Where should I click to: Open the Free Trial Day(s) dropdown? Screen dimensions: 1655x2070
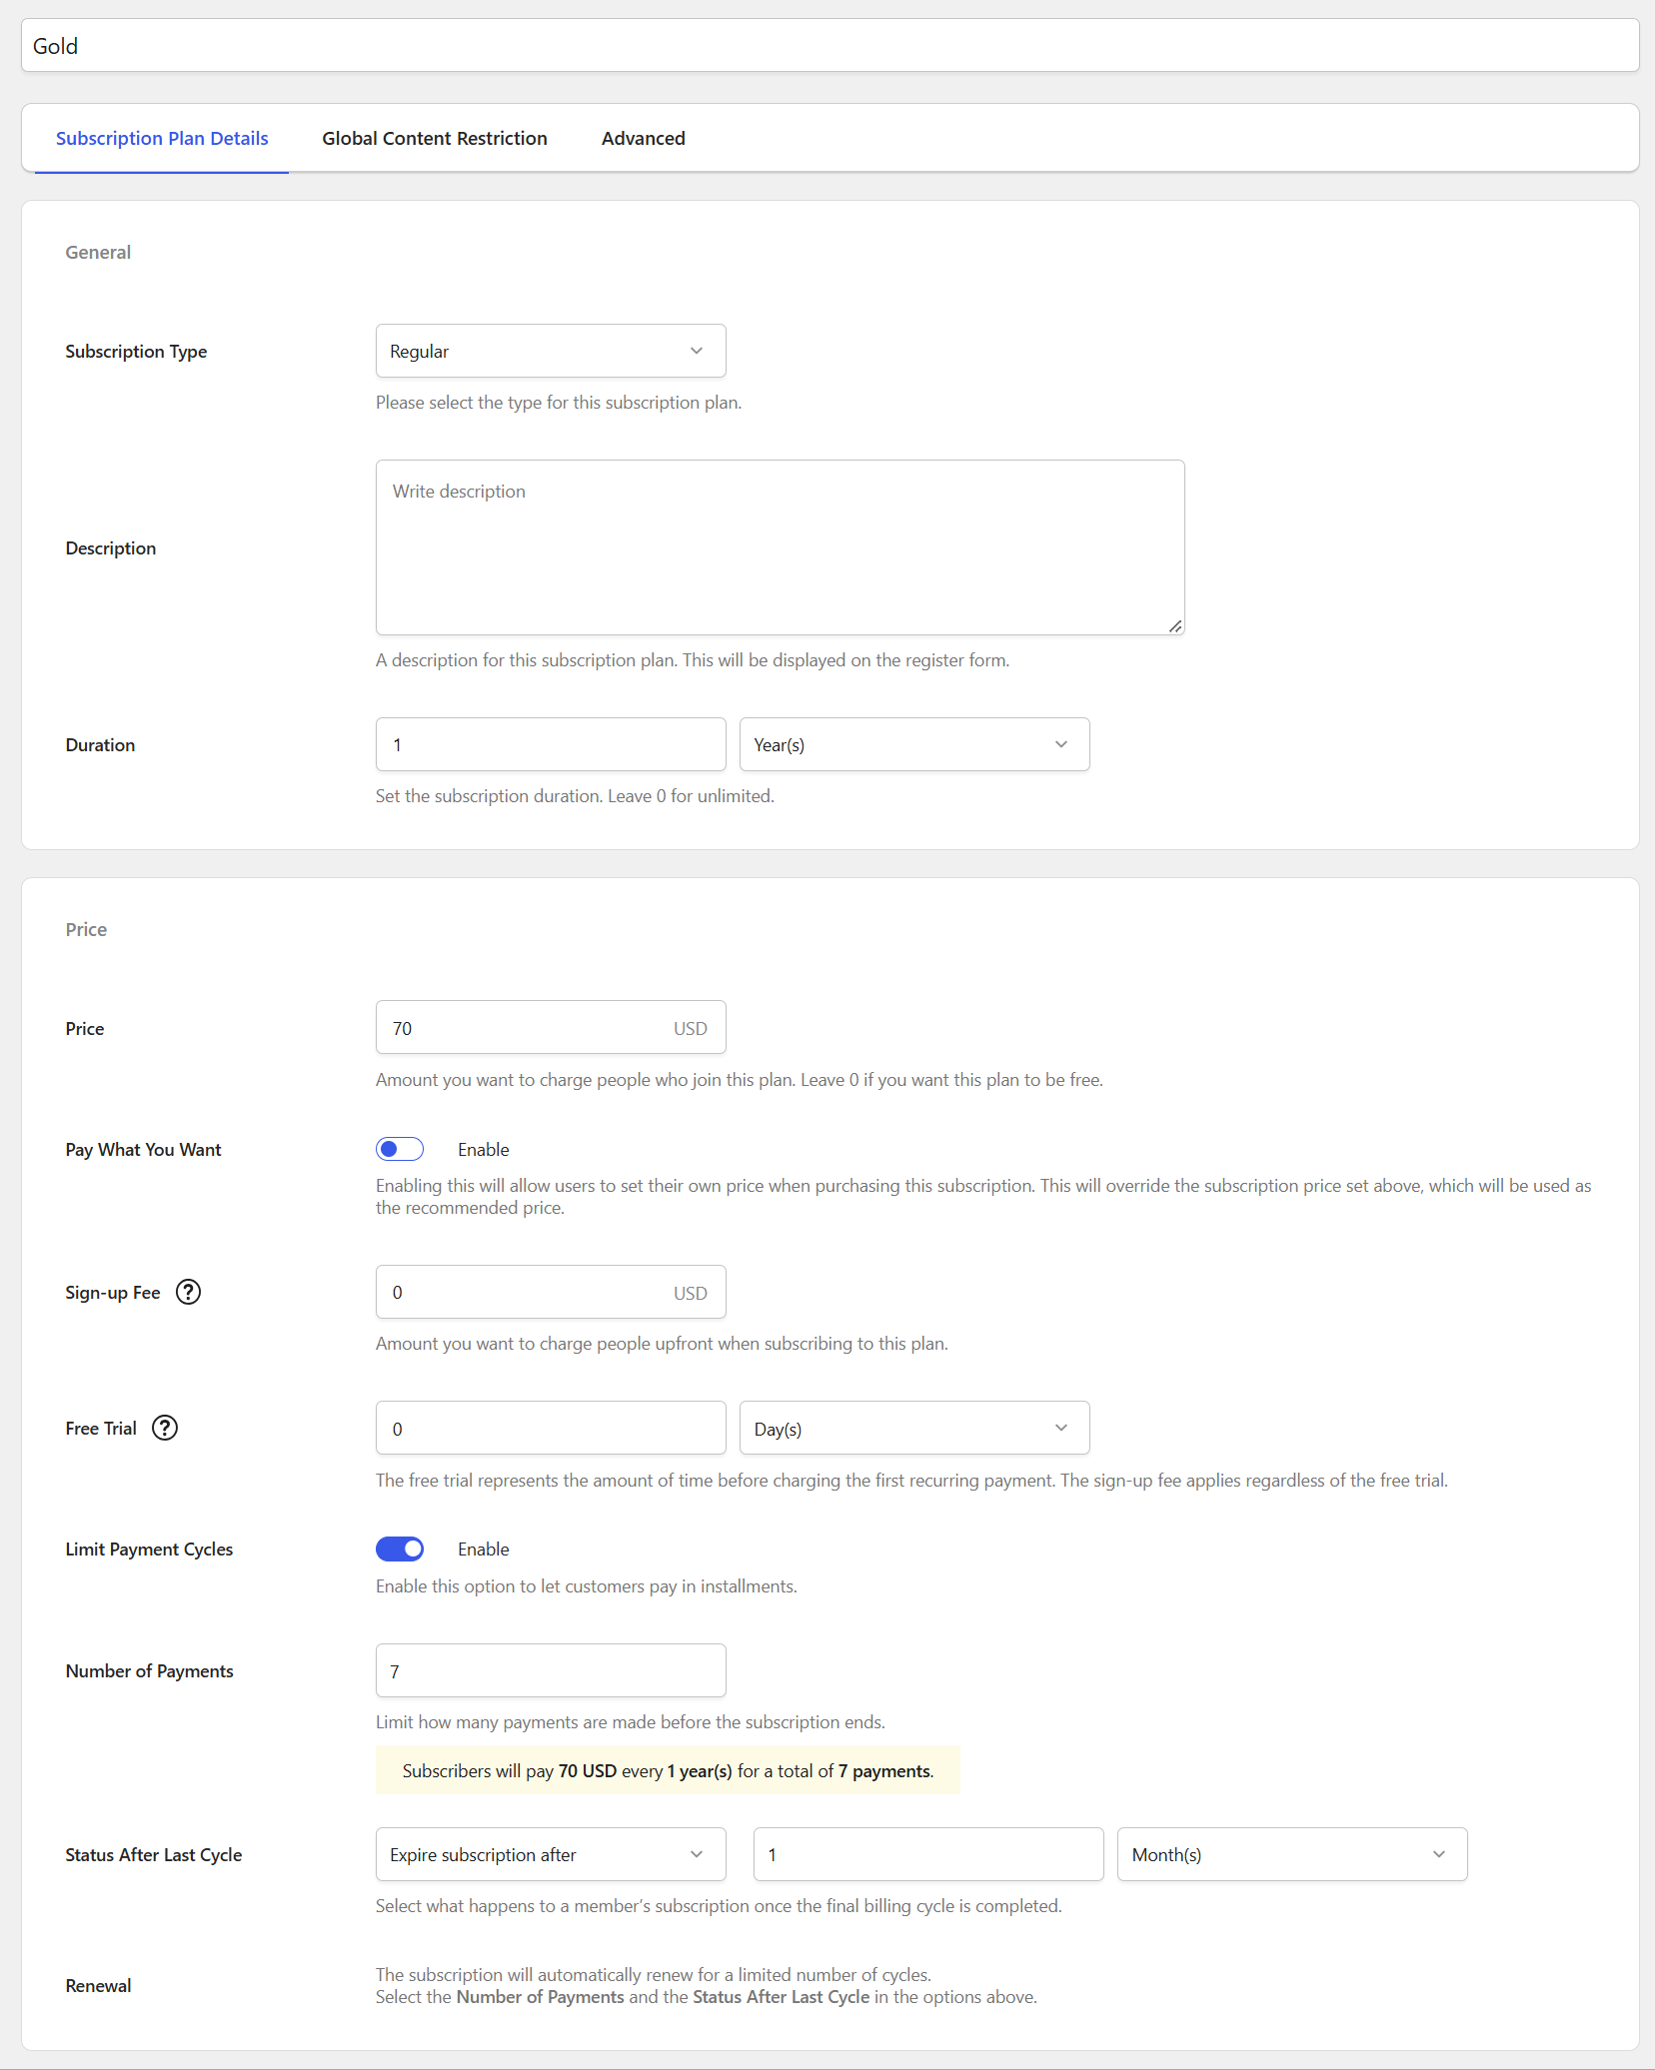(914, 1428)
